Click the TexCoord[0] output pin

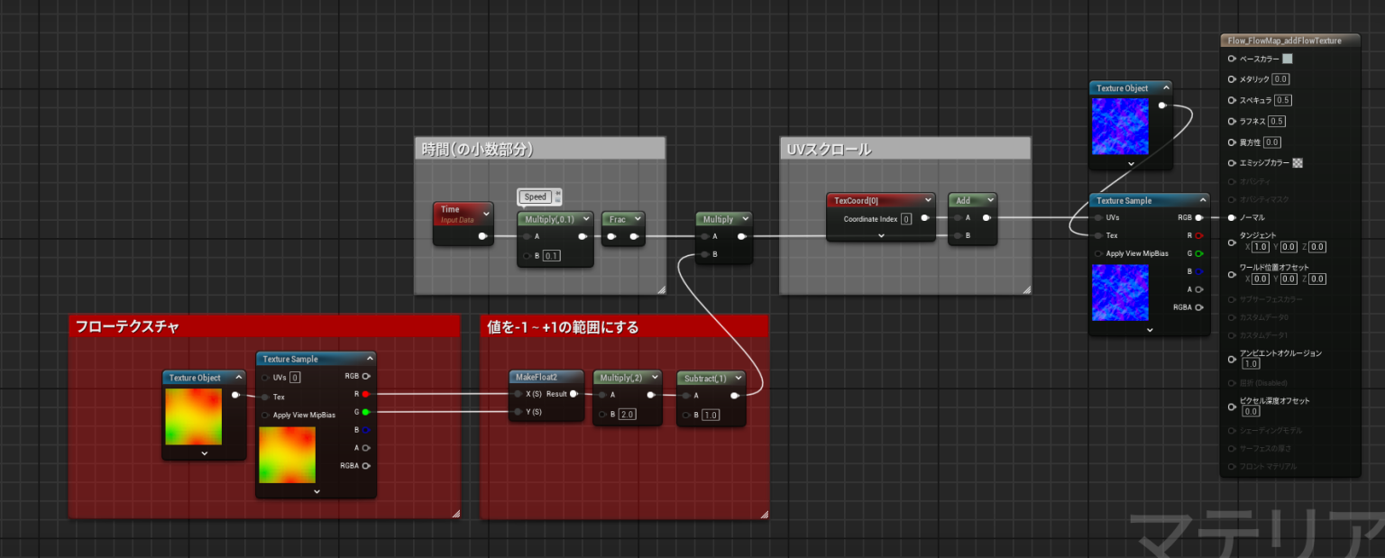[924, 218]
